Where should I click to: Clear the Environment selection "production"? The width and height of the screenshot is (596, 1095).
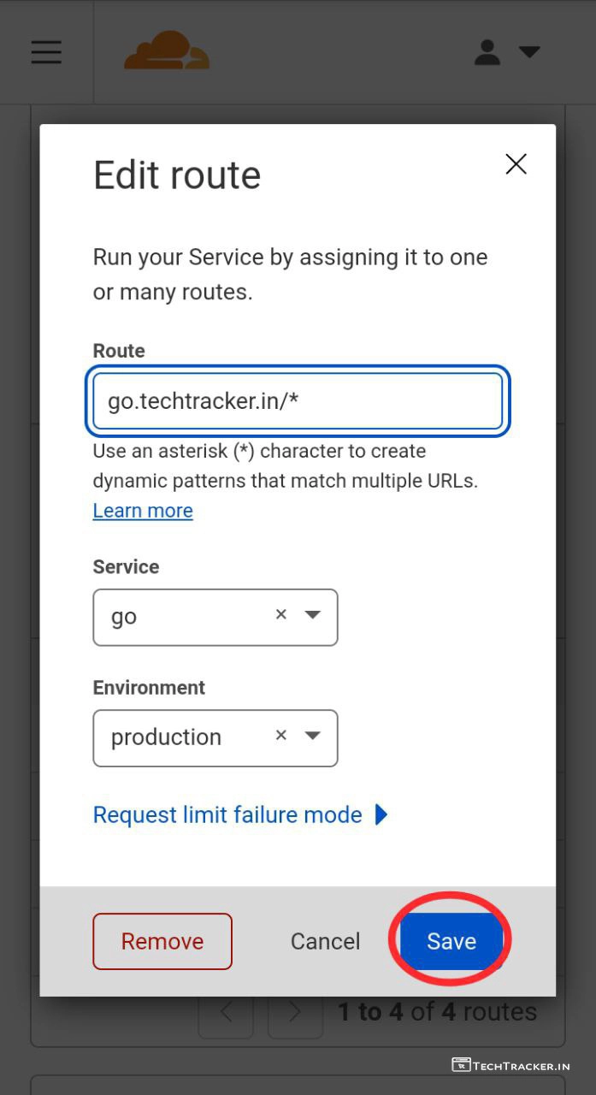coord(280,735)
